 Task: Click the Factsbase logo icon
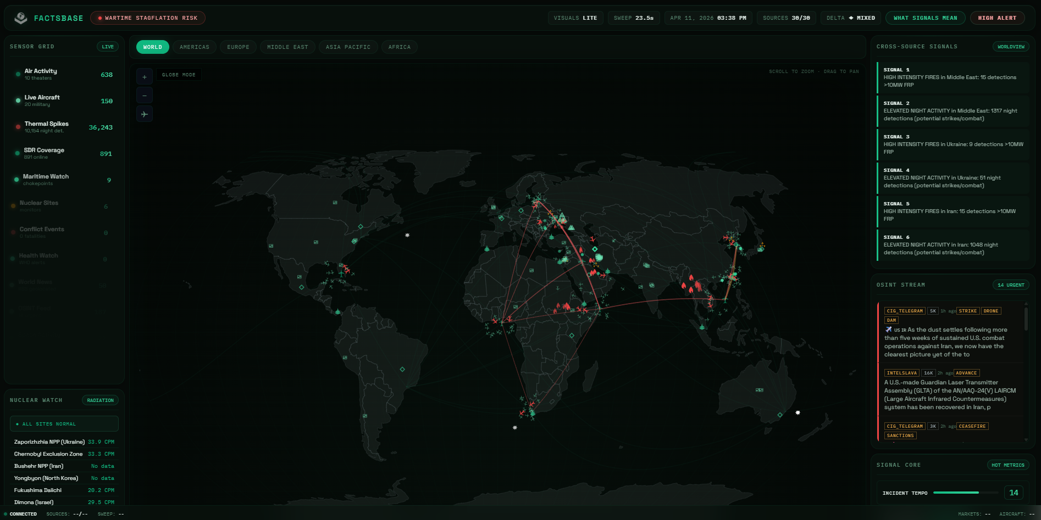click(x=21, y=18)
